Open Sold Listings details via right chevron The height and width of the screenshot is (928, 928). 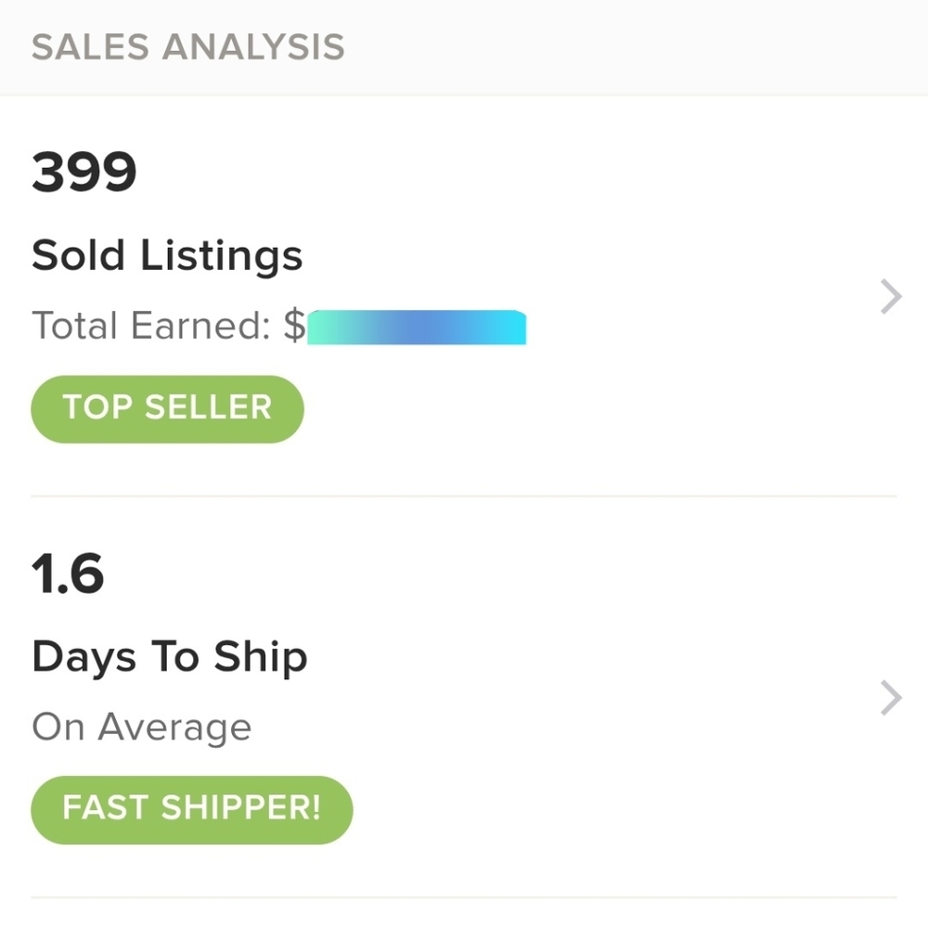891,298
